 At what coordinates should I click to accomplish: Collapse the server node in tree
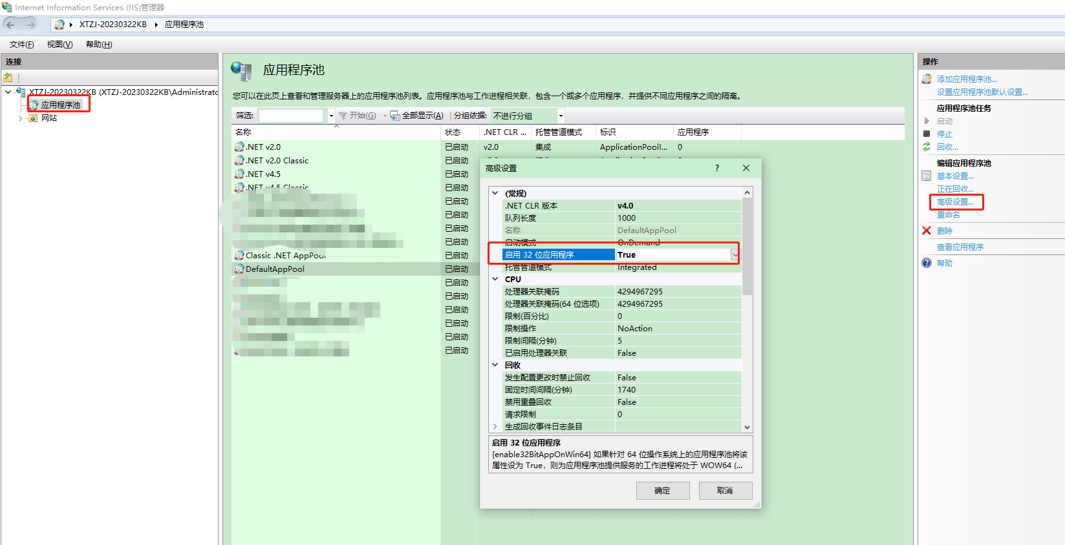[x=8, y=92]
